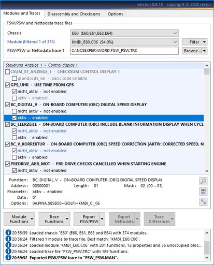Click the Export FSW/PSW button
Screen dimensions: 214x265
pyautogui.click(x=87, y=219)
